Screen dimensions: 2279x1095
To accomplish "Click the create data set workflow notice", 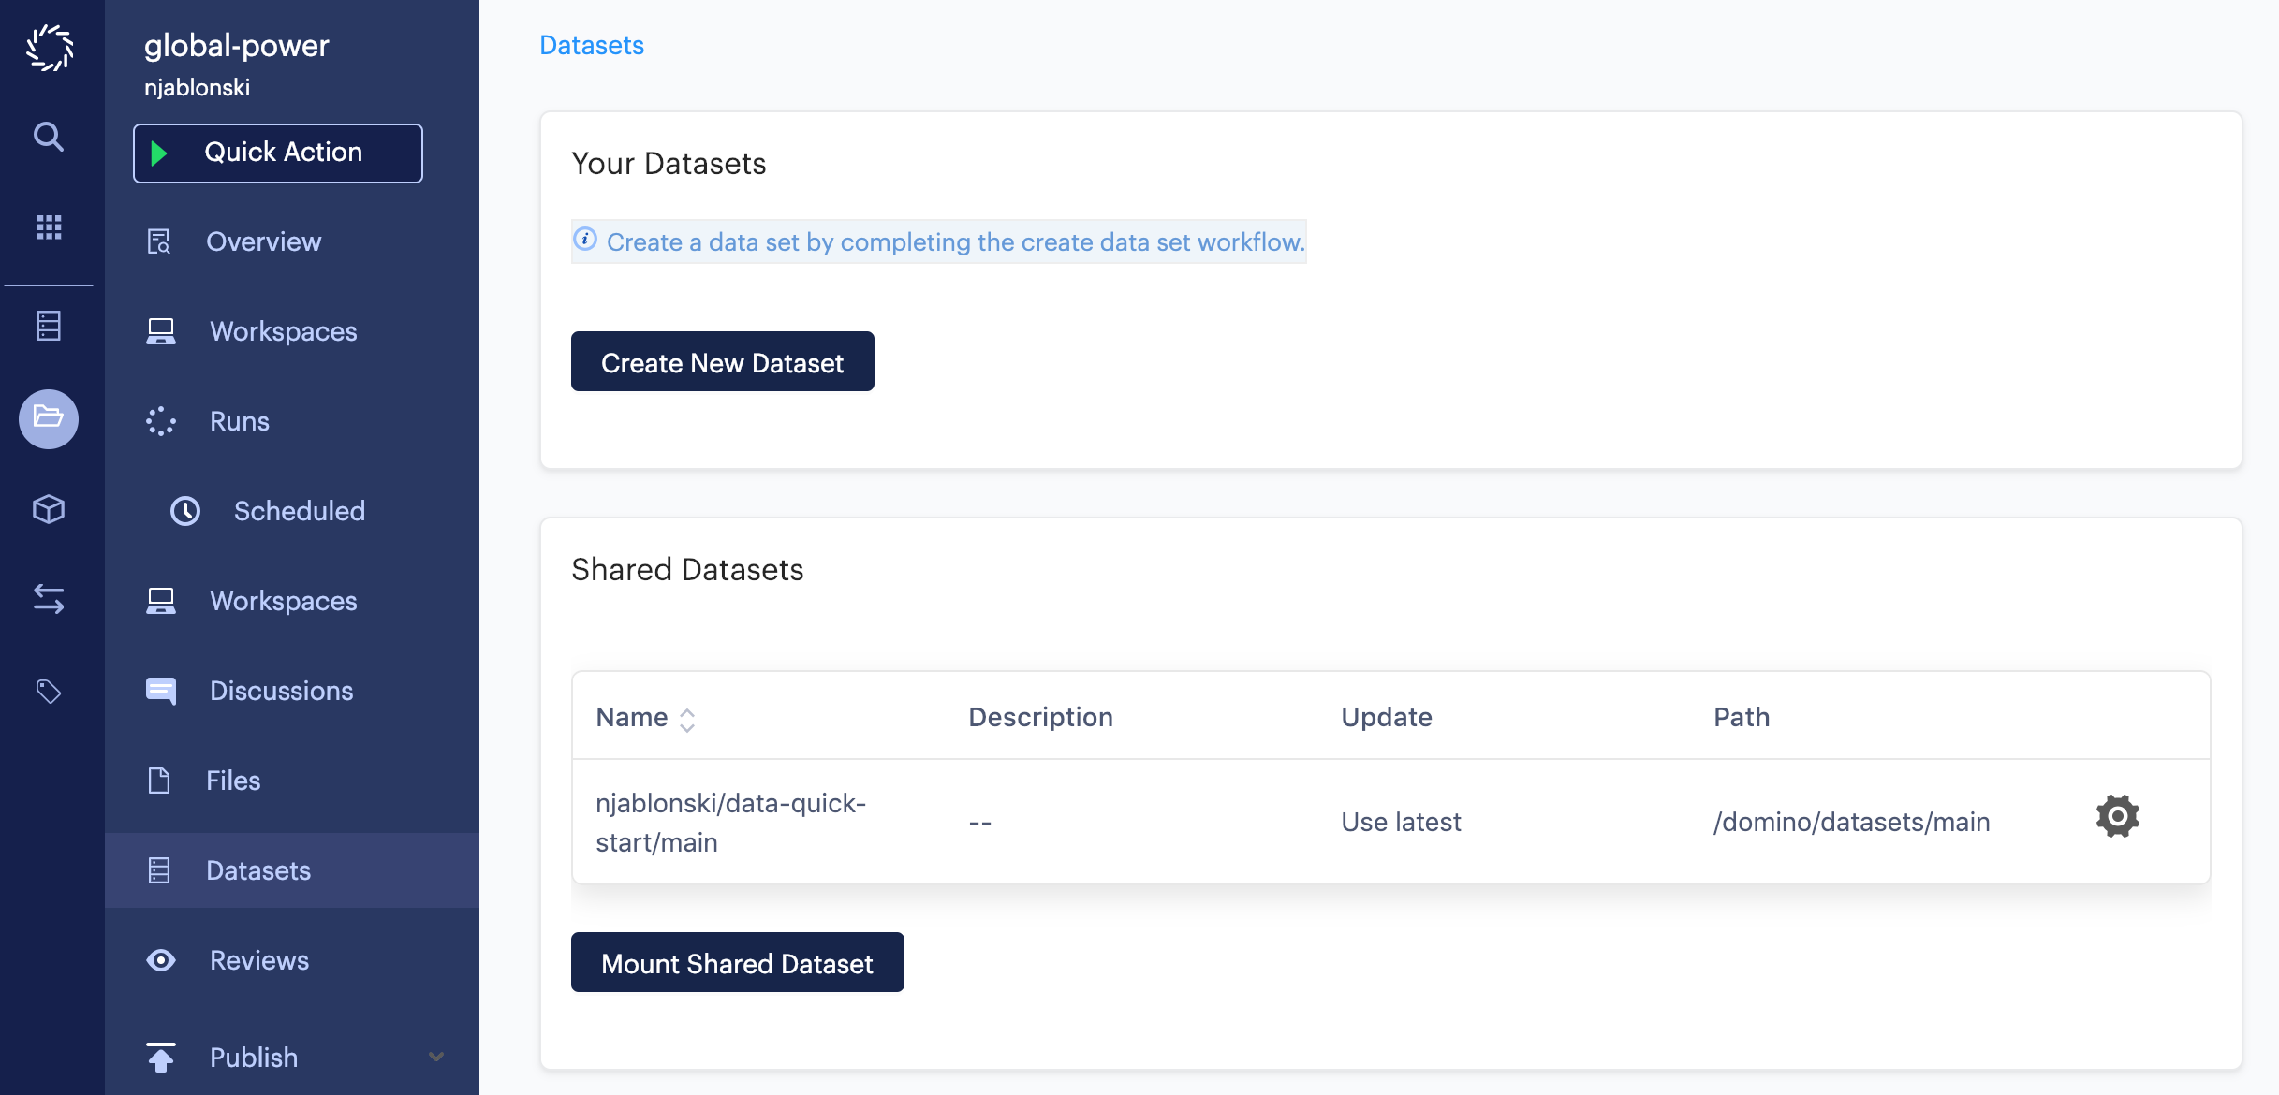I will [x=939, y=241].
